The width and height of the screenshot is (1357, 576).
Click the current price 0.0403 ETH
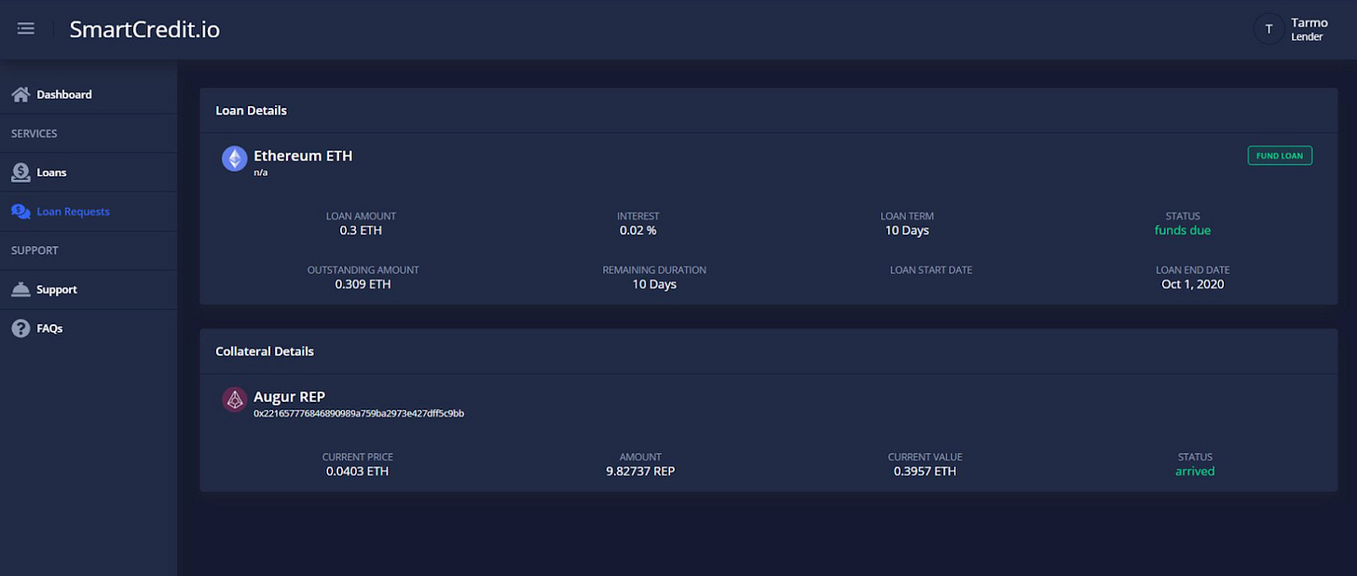(357, 472)
